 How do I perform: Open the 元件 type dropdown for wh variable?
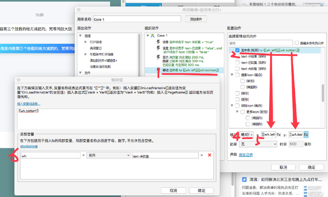pyautogui.click(x=109, y=156)
